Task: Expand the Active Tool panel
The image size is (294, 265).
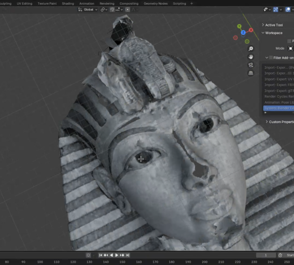Action: pyautogui.click(x=263, y=25)
